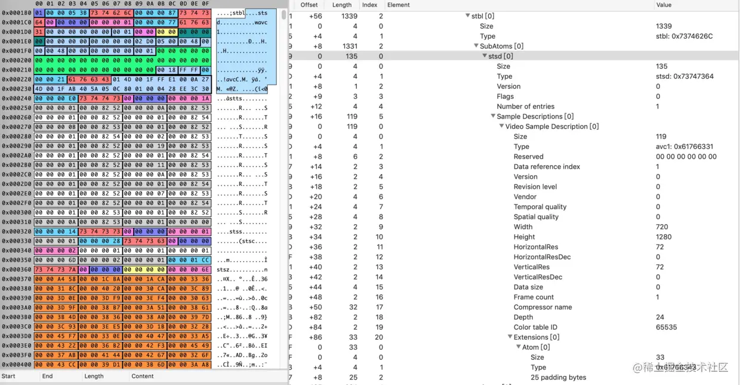Click hex row address 0x000240
The width and height of the screenshot is (740, 385).
16,98
